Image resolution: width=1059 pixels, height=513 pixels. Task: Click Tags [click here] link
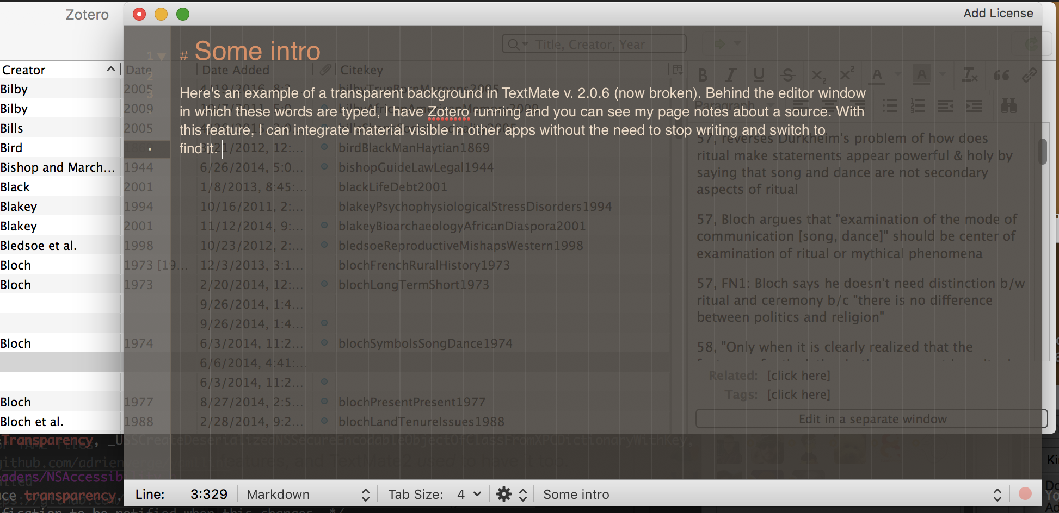(798, 395)
